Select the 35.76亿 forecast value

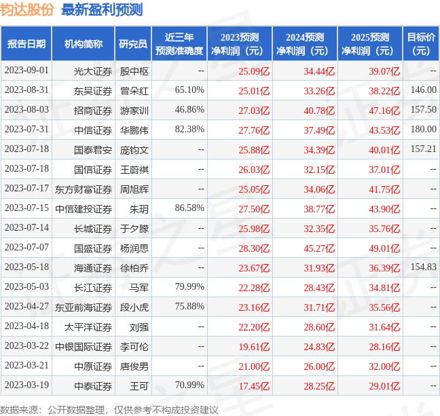[x=384, y=229]
